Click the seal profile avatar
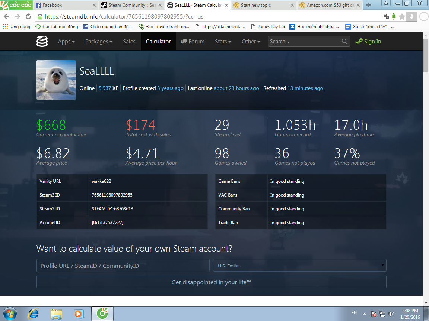This screenshot has height=321, width=429. click(x=56, y=80)
